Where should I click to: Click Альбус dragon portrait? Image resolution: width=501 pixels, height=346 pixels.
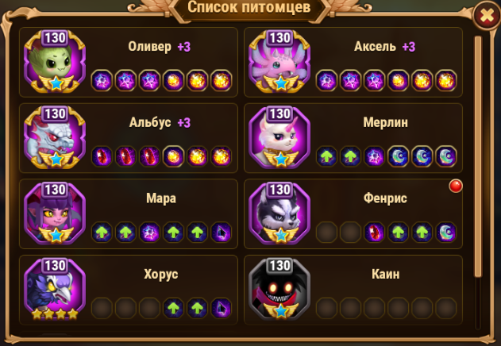pyautogui.click(x=55, y=138)
